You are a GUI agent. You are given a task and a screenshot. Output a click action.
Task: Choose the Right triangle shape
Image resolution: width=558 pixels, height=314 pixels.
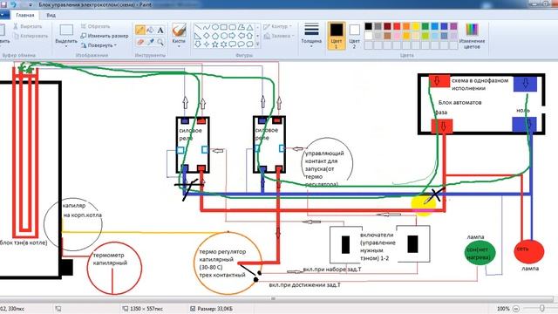click(x=198, y=36)
